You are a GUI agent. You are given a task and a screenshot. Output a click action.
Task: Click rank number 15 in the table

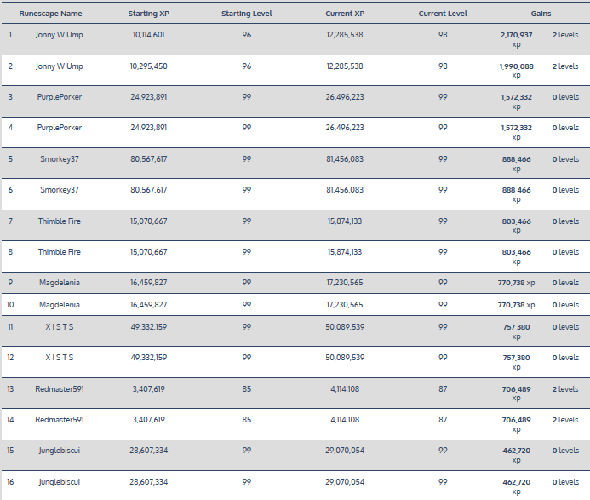(10, 451)
